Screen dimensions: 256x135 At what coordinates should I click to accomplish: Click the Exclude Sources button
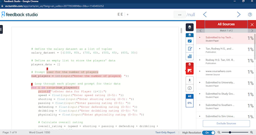pyautogui.click(x=226, y=123)
